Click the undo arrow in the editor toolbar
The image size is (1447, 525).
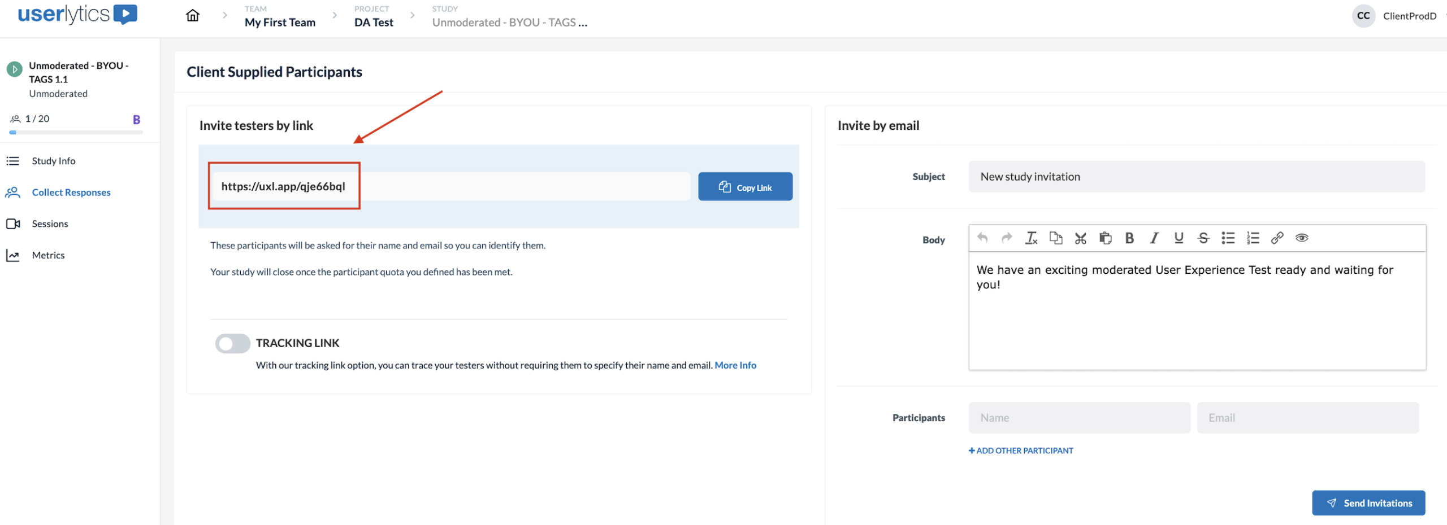tap(982, 238)
